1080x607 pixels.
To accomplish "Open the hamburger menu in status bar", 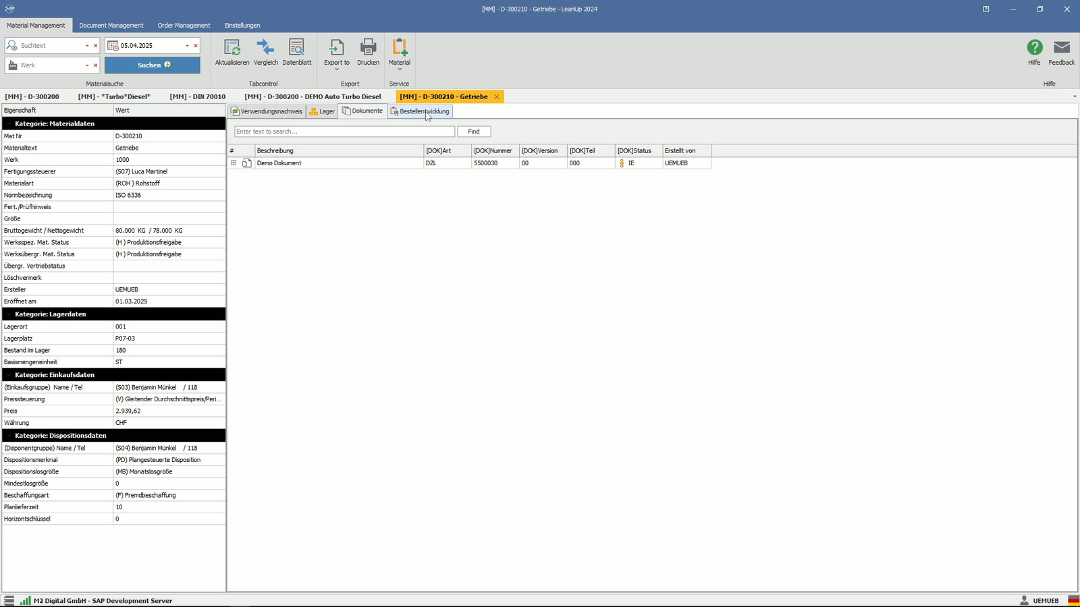I will coord(9,600).
